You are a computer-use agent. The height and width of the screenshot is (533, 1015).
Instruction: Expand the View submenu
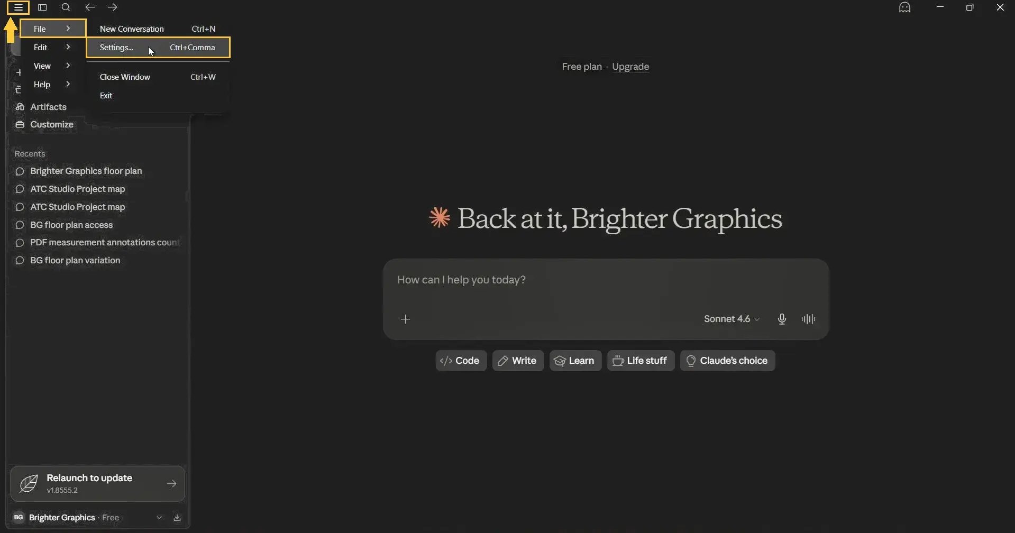pyautogui.click(x=52, y=66)
